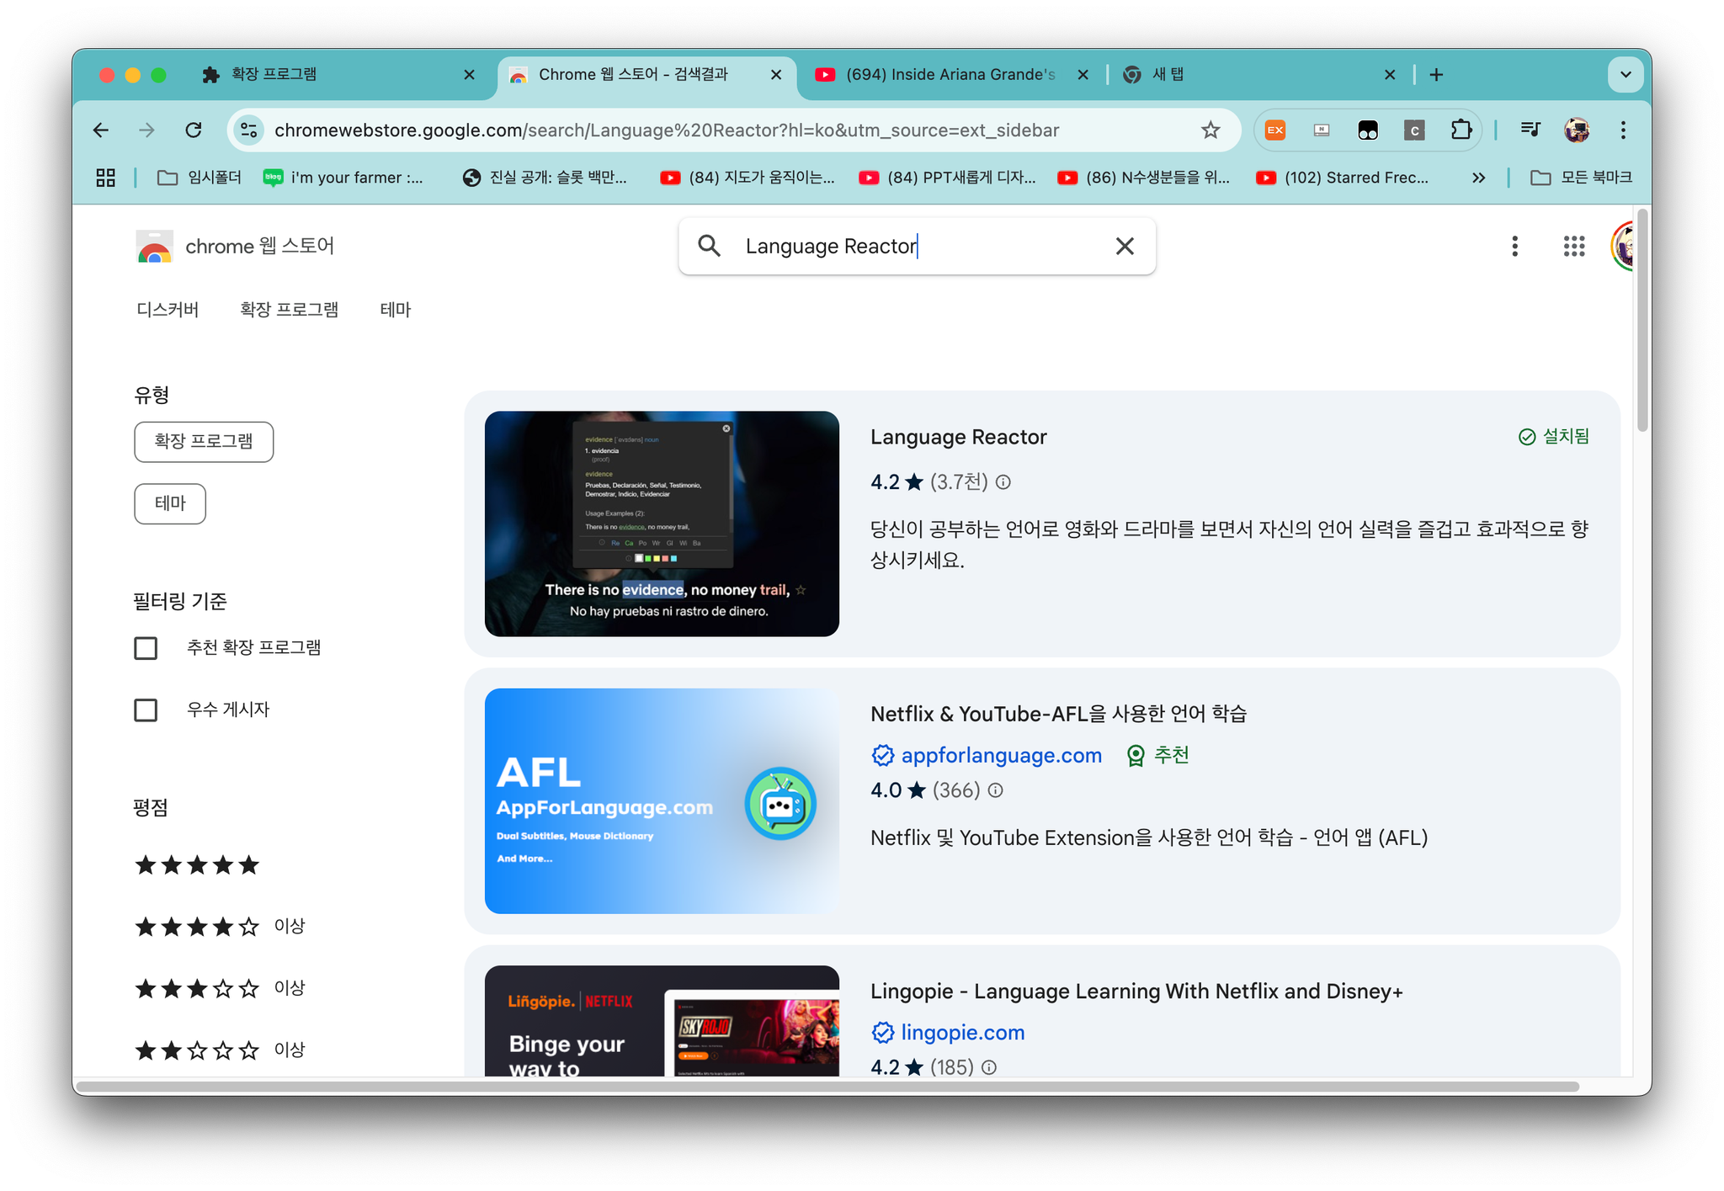Open the apps grid shortcut in the bookmarks bar
Image resolution: width=1724 pixels, height=1191 pixels.
pyautogui.click(x=105, y=178)
